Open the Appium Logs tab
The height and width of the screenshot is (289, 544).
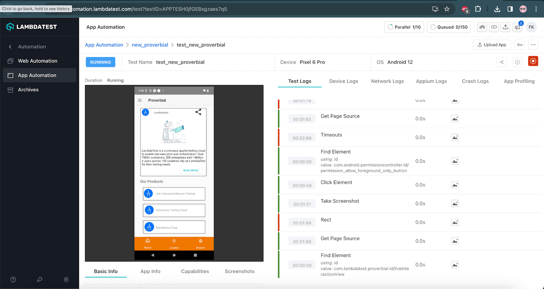431,81
